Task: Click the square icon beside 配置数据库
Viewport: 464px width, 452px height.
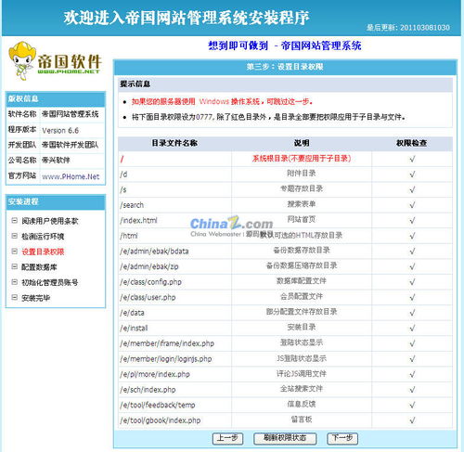Action: tap(14, 266)
